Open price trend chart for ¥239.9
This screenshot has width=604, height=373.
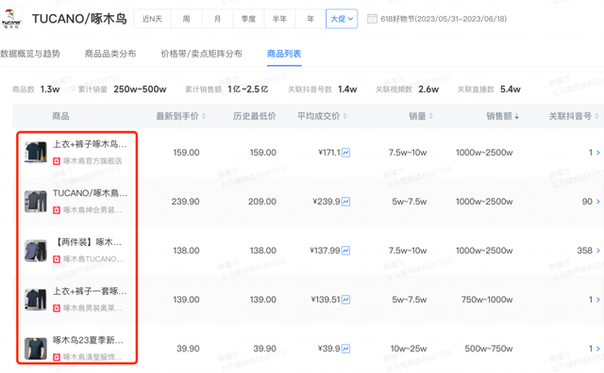pyautogui.click(x=346, y=202)
